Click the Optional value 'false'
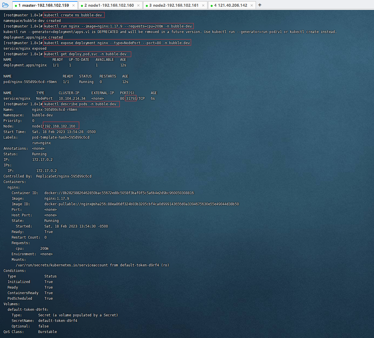The width and height of the screenshot is (374, 338). click(x=44, y=326)
